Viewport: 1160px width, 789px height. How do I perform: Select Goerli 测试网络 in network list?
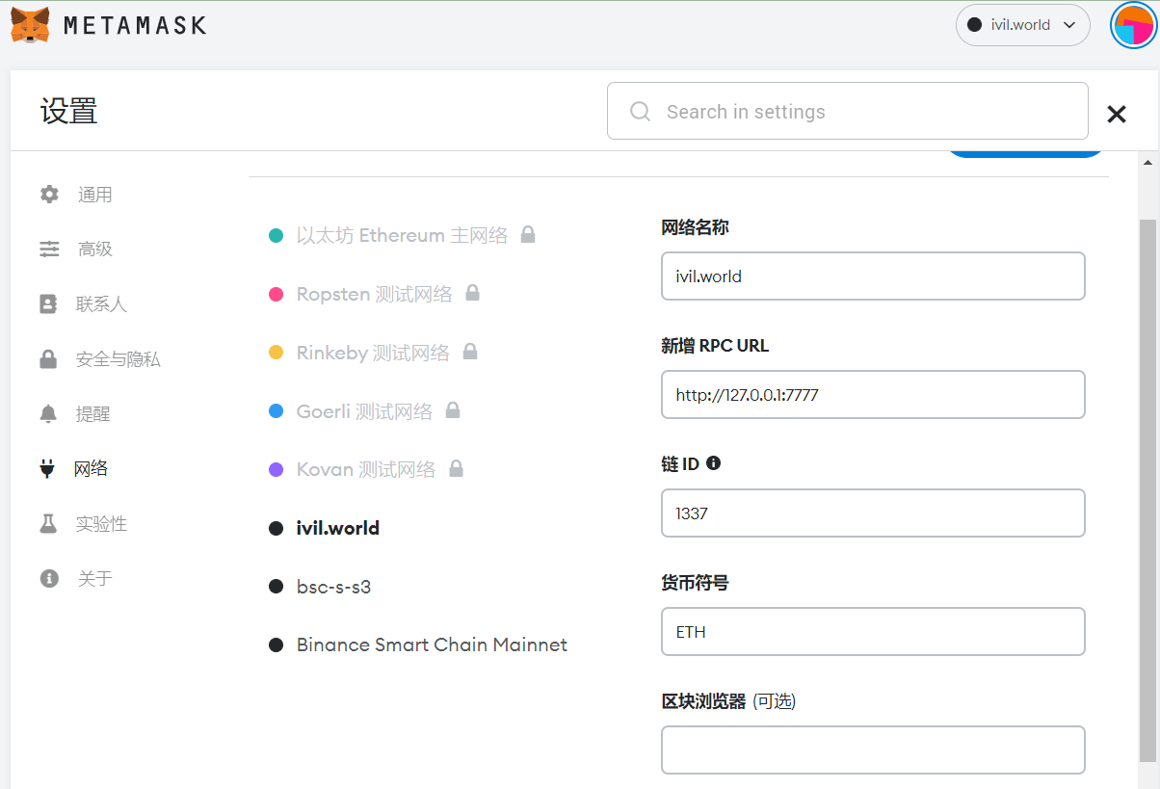coord(364,411)
